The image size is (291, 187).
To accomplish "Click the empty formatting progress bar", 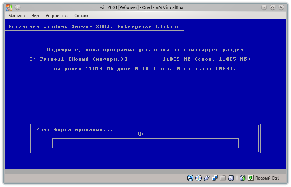I will (145, 143).
